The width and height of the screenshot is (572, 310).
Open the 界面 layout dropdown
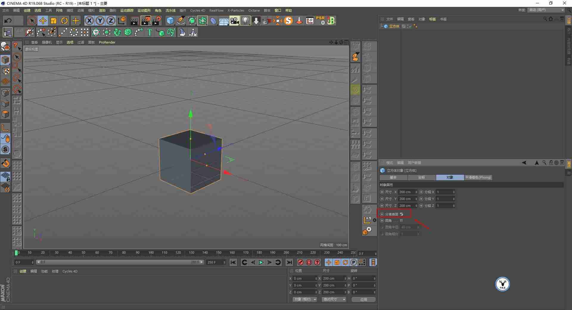[546, 10]
